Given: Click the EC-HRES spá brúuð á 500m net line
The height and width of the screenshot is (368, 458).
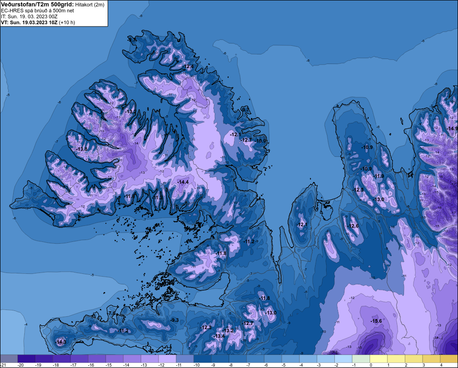Looking at the screenshot, I should pyautogui.click(x=38, y=11).
